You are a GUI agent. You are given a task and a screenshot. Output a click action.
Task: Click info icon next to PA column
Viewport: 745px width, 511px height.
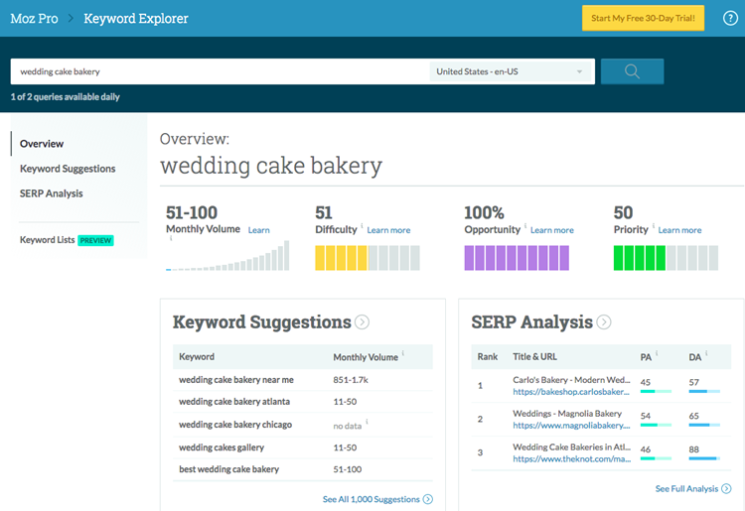(x=657, y=353)
